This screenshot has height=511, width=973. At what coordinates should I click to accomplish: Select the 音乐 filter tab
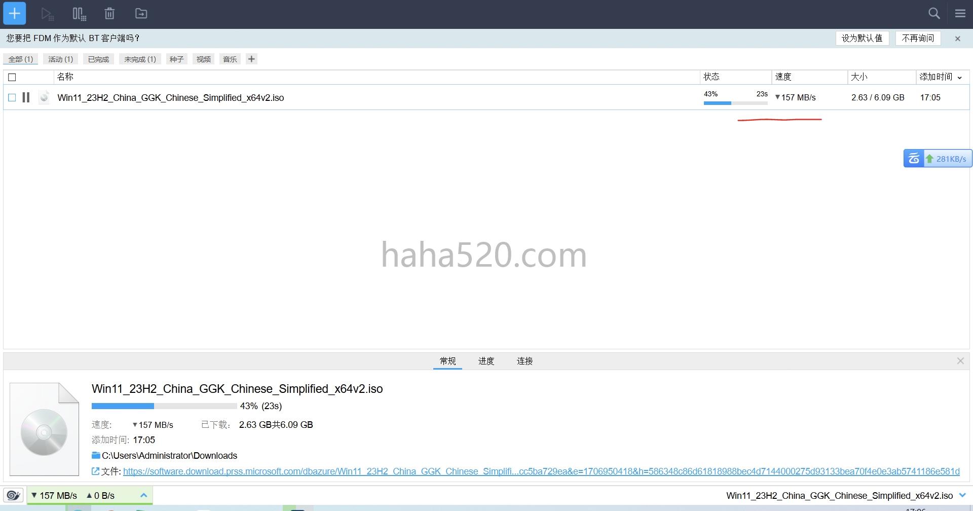click(230, 59)
